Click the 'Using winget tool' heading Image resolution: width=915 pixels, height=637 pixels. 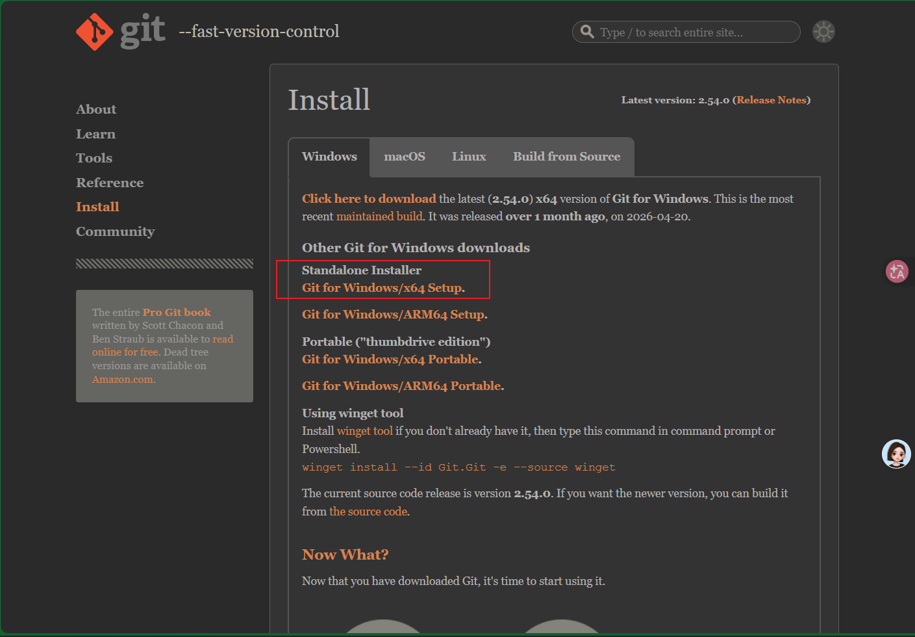[353, 413]
